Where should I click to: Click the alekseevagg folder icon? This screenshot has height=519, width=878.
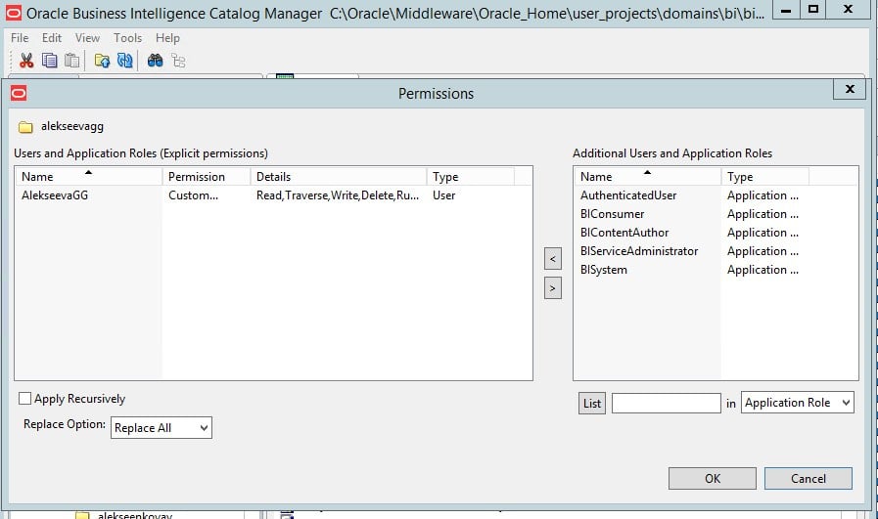(x=25, y=127)
